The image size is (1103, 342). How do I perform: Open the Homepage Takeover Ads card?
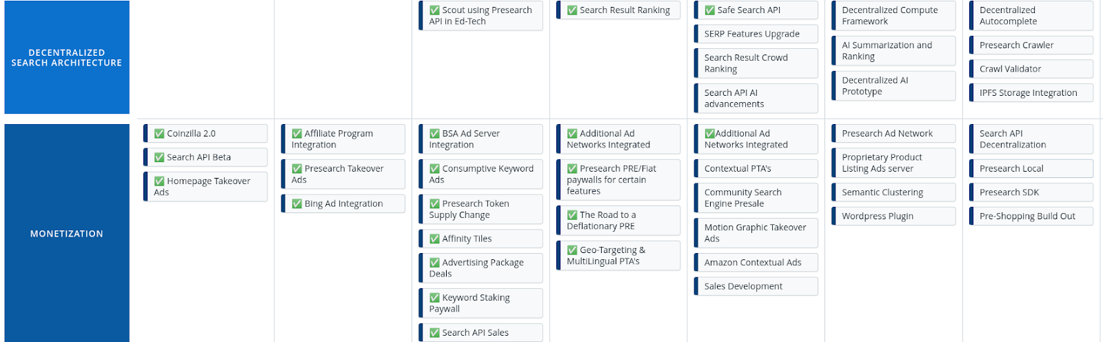[x=205, y=186]
